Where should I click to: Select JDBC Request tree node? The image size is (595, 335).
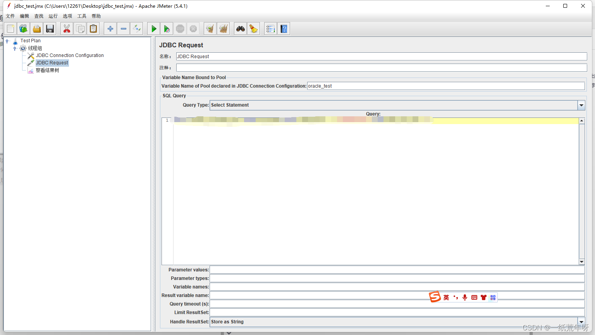click(x=52, y=63)
